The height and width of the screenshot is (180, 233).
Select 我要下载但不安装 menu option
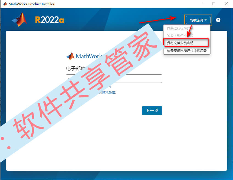(x=180, y=36)
